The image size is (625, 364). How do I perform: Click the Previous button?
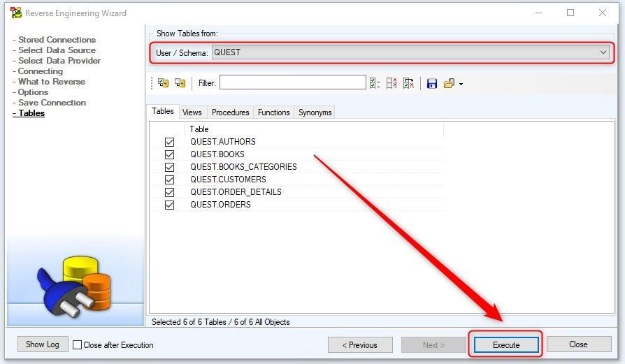[360, 345]
